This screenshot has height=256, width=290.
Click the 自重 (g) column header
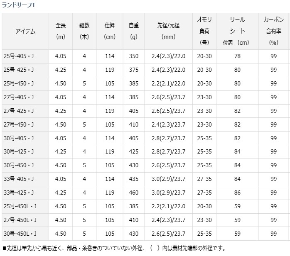[x=133, y=31]
